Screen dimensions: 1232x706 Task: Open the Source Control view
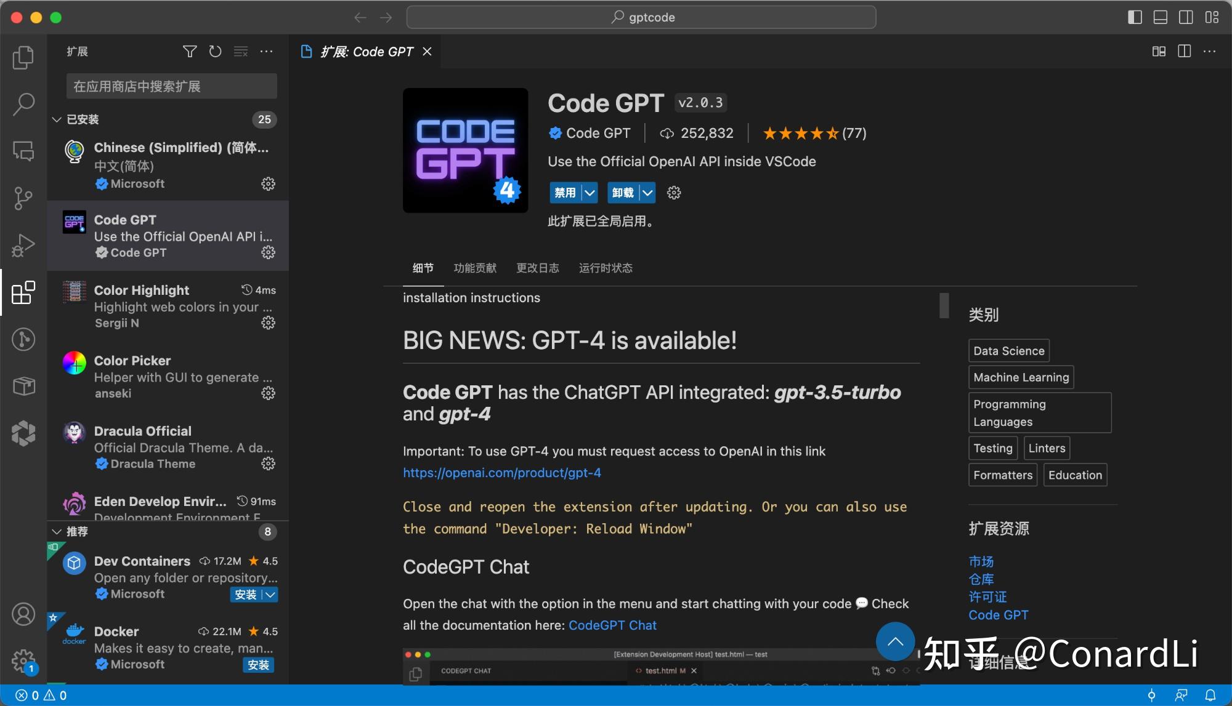(23, 198)
